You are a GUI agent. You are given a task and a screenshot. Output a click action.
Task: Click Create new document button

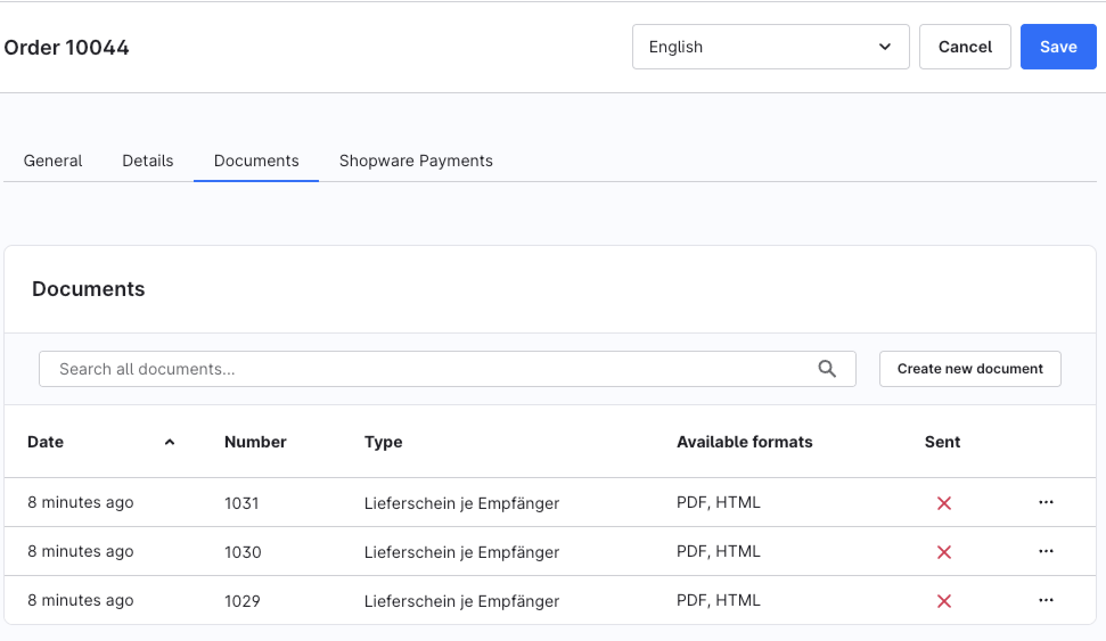coord(970,369)
